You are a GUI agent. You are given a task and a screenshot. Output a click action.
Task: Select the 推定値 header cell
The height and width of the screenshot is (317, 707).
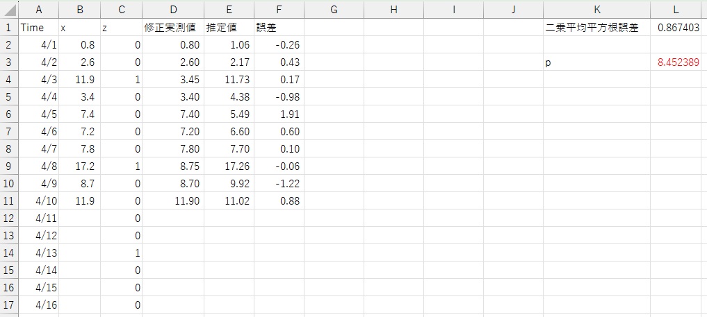229,28
